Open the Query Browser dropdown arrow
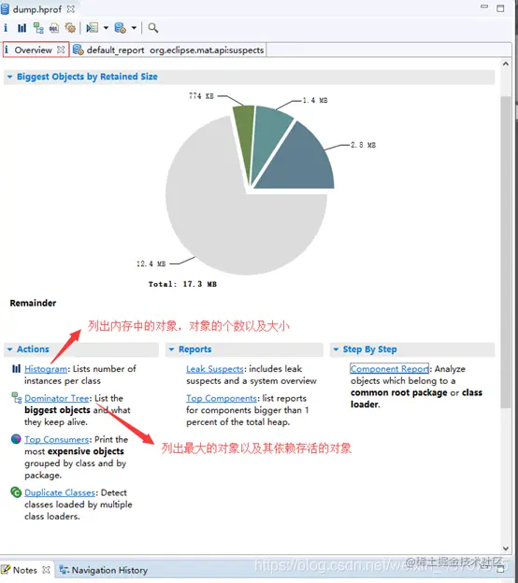Screen dimensions: 518x583 tap(134, 28)
